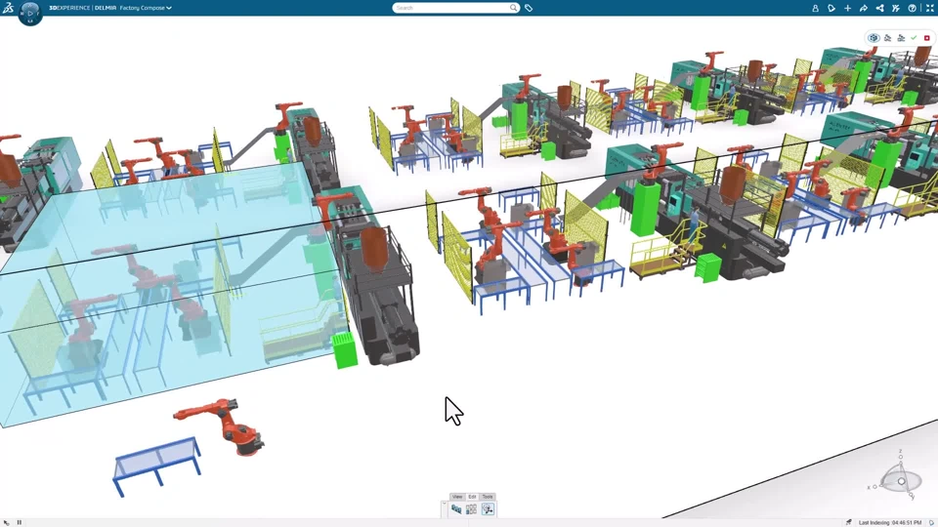Image resolution: width=938 pixels, height=527 pixels.
Task: Open the Help question mark icon
Action: point(913,8)
